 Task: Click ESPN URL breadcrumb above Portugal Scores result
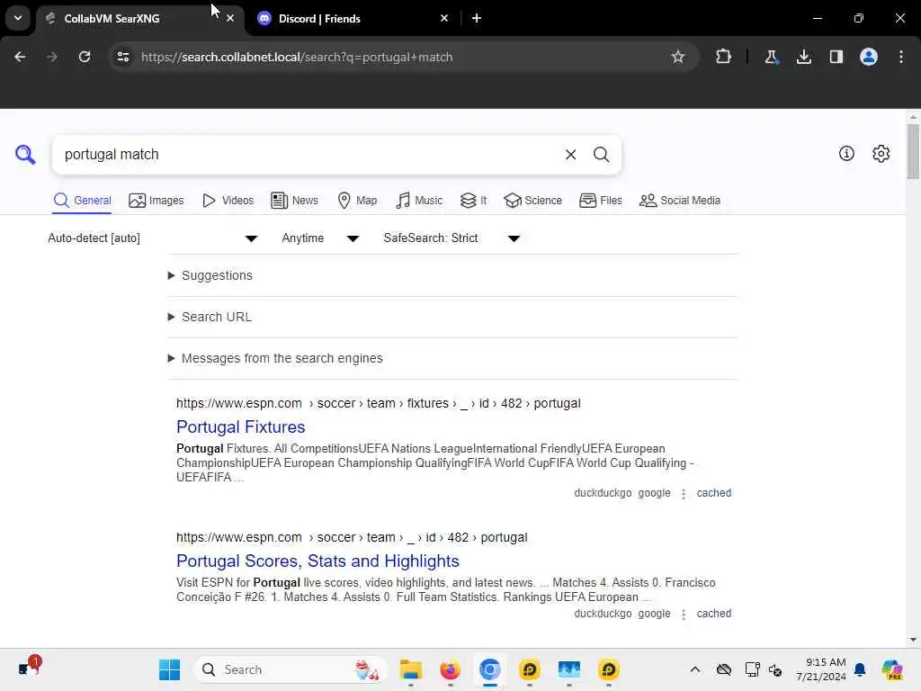click(x=352, y=538)
